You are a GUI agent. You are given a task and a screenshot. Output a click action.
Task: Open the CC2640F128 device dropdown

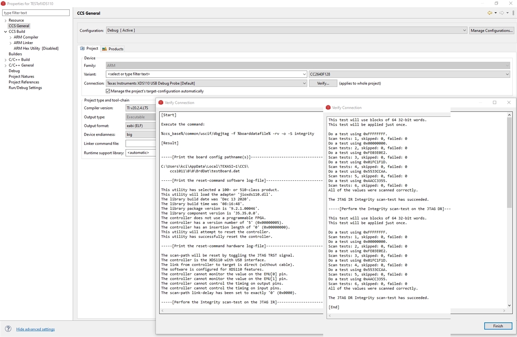click(x=409, y=74)
